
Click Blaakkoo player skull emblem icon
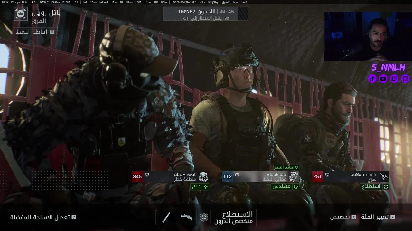(293, 177)
